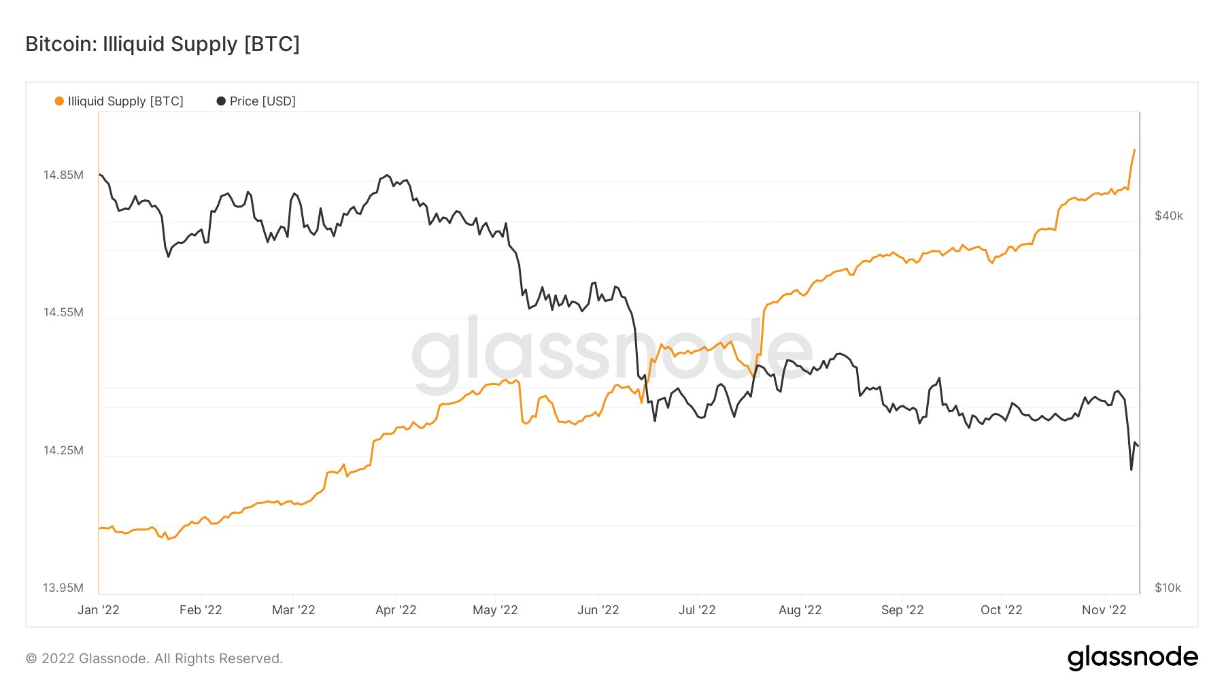Toggle the Price [USD] legend label
Screen dimensions: 1224x689
coord(262,101)
